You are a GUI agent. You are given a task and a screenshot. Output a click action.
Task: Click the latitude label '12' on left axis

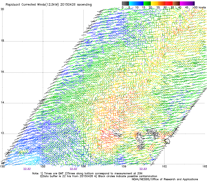[2, 133]
